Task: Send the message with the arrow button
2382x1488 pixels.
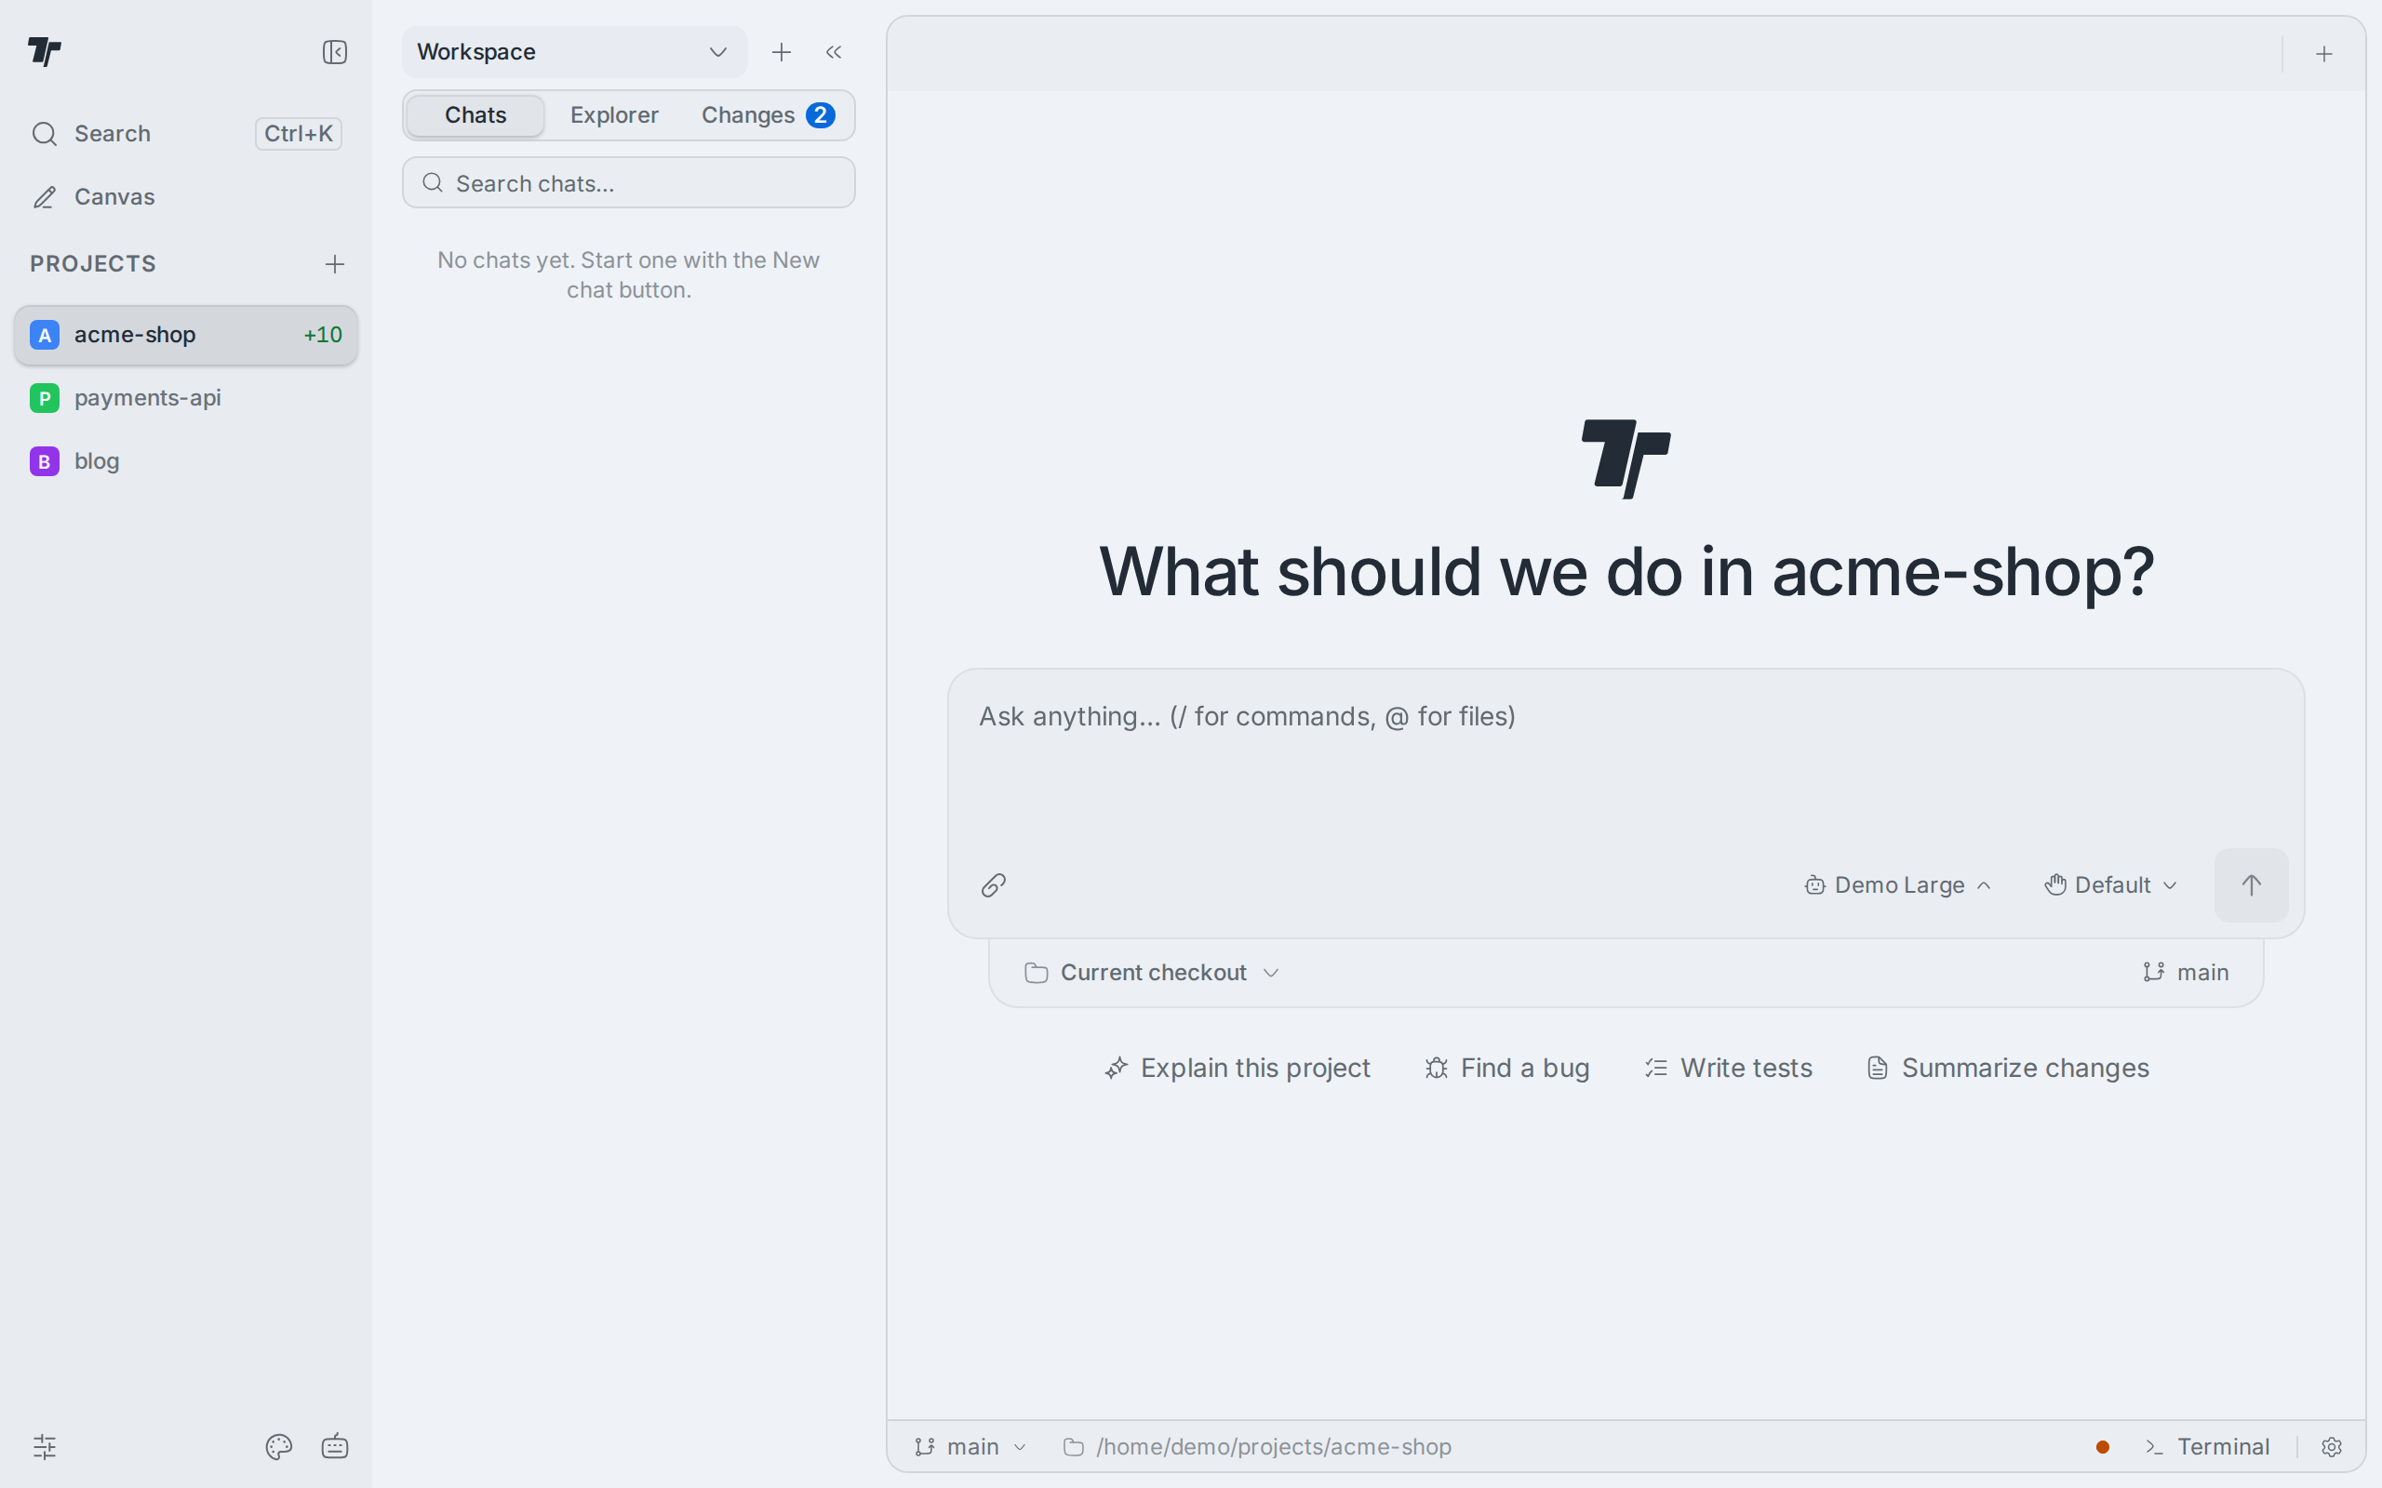Action: click(x=2251, y=885)
